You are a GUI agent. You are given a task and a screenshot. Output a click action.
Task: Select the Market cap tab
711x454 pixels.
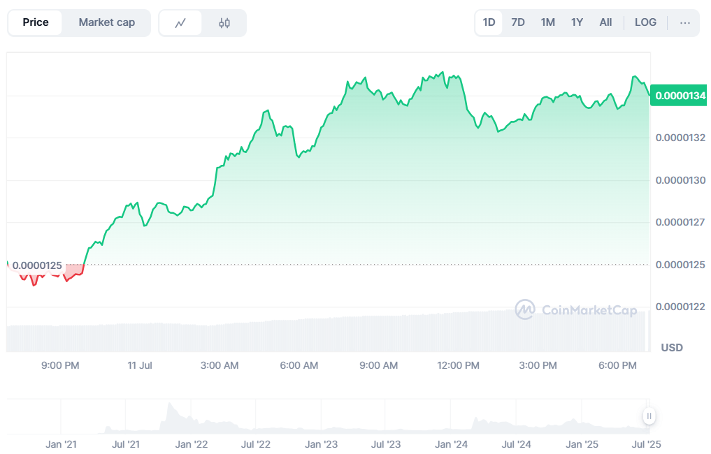[106, 22]
